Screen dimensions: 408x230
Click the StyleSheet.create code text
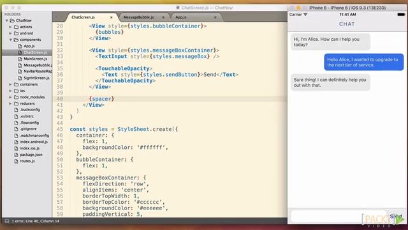[x=145, y=129]
